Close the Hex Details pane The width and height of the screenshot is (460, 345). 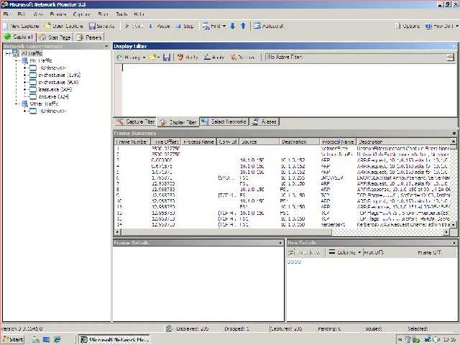[x=454, y=243]
